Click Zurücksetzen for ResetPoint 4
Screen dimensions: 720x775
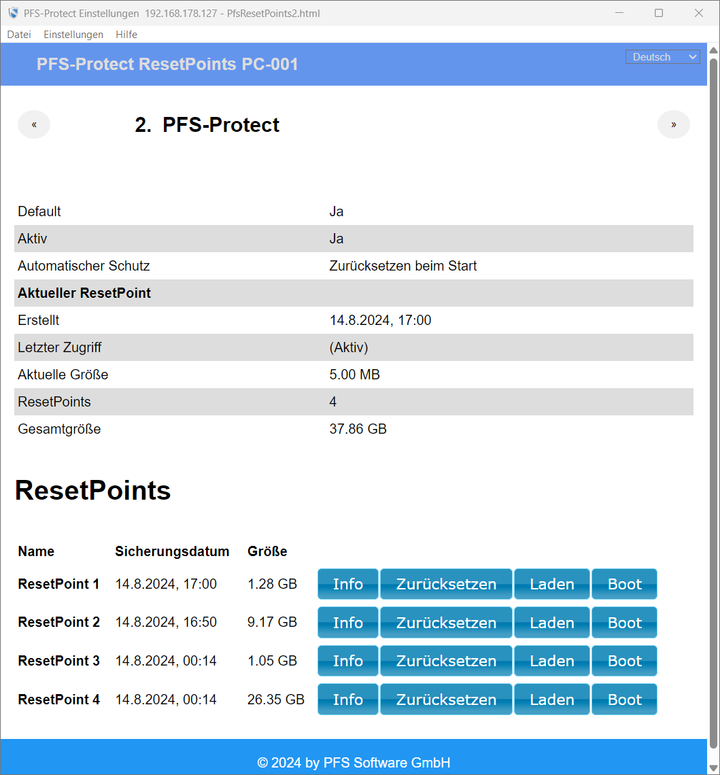coord(446,700)
